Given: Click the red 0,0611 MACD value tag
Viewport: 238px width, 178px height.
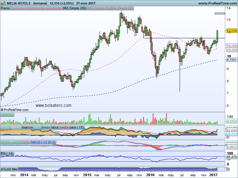Looking at the screenshot, I should pos(231,147).
